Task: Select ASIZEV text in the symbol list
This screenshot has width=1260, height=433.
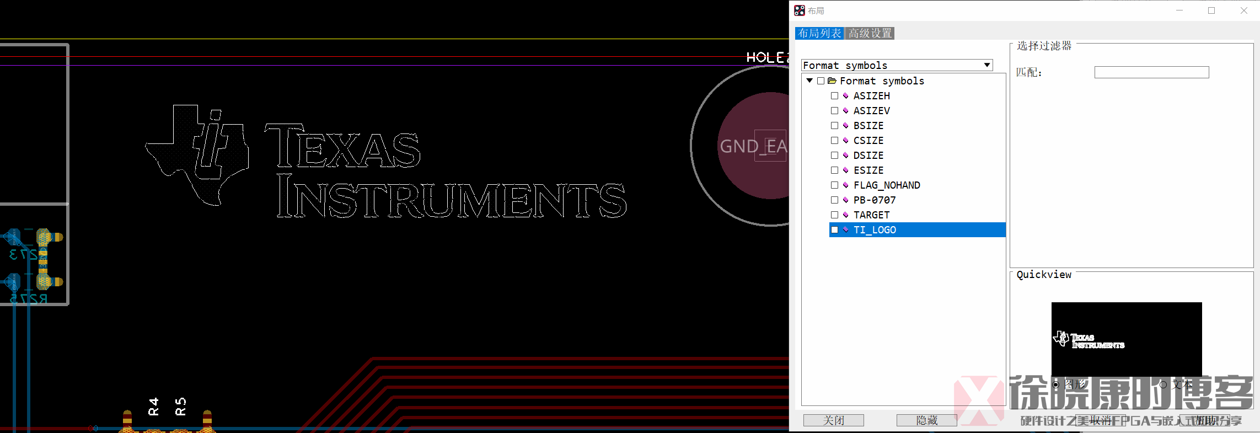Action: pyautogui.click(x=871, y=111)
